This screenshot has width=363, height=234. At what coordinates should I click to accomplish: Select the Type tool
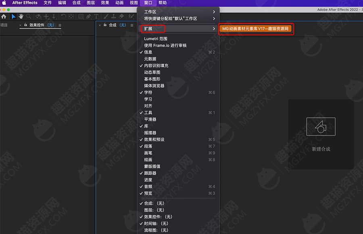pos(96,17)
